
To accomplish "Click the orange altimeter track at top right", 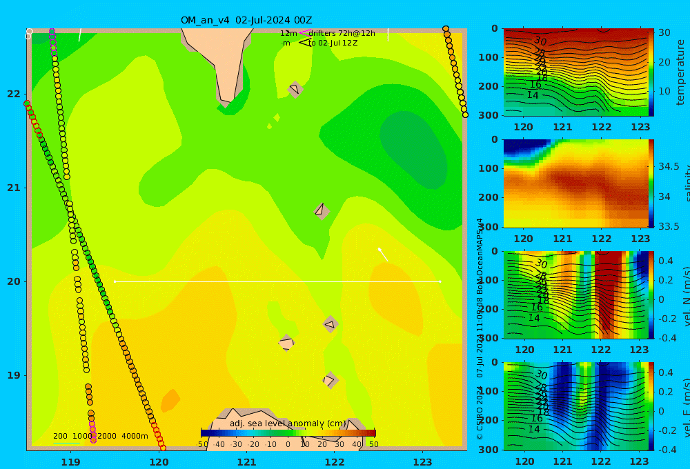I will (455, 71).
